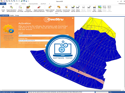Click the Email field in Activation dialog

(43, 35)
